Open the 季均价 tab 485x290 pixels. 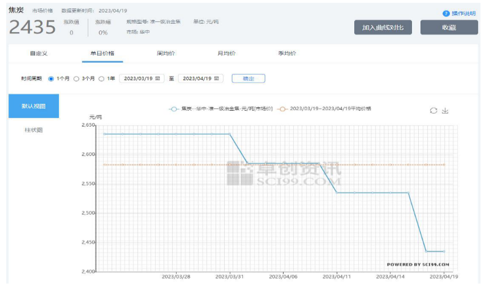(287, 54)
